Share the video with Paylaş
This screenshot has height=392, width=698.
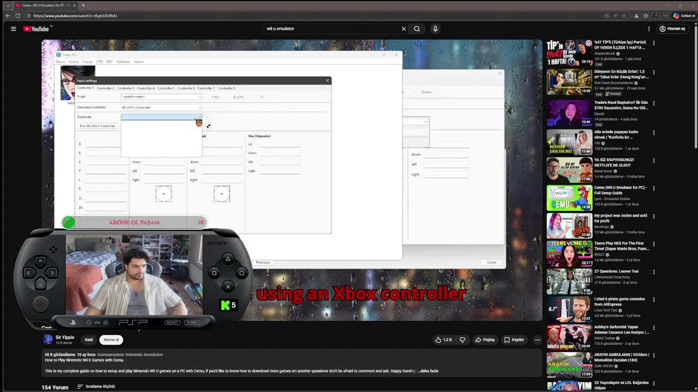pos(485,340)
